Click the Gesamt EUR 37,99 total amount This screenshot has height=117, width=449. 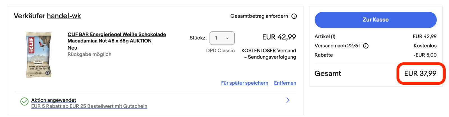pyautogui.click(x=420, y=74)
